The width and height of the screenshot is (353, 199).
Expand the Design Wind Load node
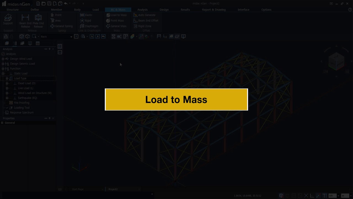3,59
